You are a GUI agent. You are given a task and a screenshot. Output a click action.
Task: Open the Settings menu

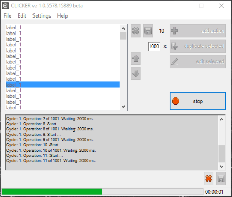42,16
